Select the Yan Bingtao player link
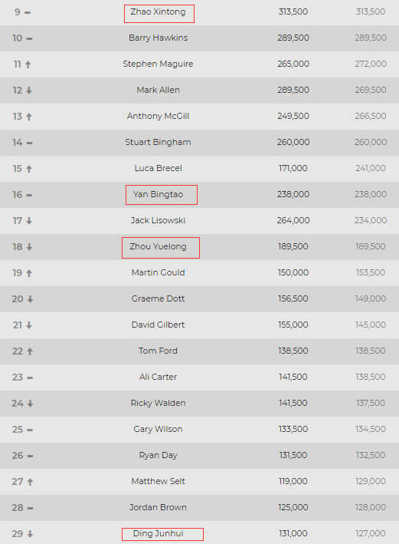The image size is (399, 544). pyautogui.click(x=158, y=194)
